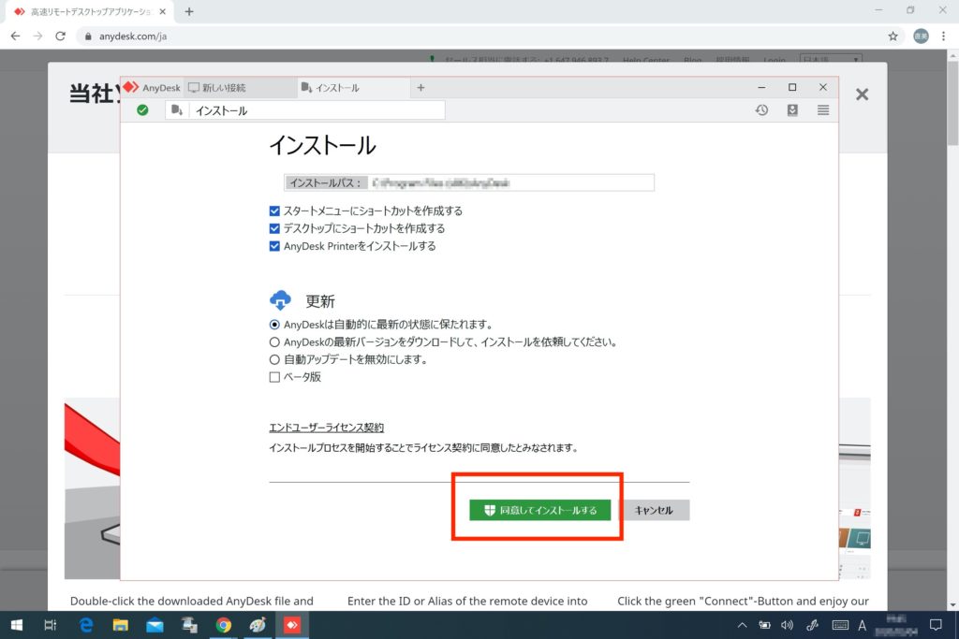The height and width of the screenshot is (639, 959).
Task: Open the computer devices app on taskbar
Action: [189, 625]
